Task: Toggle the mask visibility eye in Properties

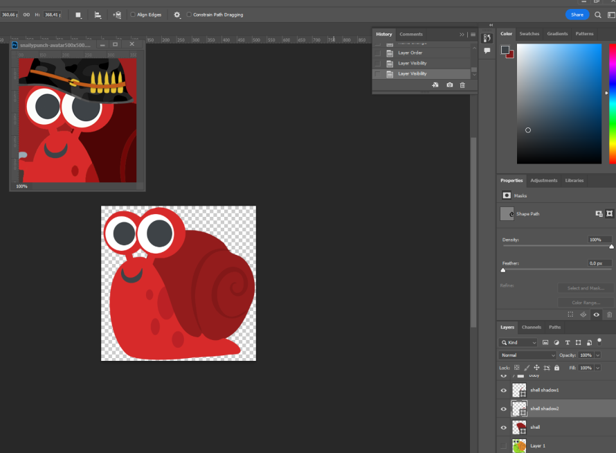Action: point(597,314)
